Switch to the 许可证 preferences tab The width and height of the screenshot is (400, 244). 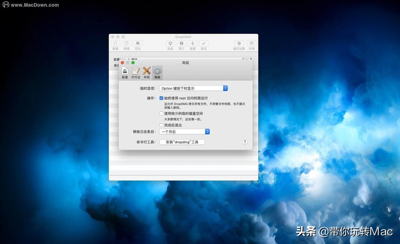coord(135,72)
